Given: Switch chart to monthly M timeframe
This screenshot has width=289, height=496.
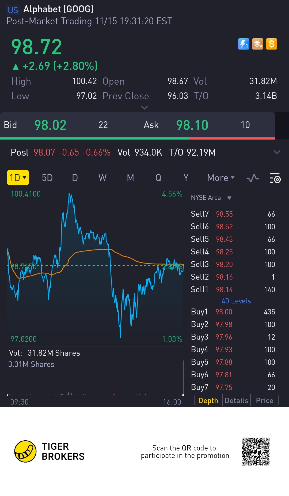Looking at the screenshot, I should point(130,178).
